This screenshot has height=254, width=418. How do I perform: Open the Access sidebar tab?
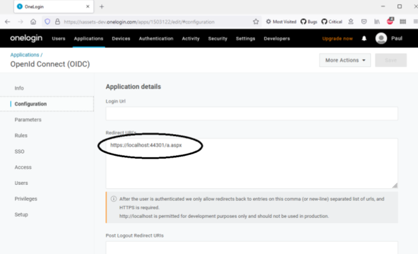click(x=23, y=167)
